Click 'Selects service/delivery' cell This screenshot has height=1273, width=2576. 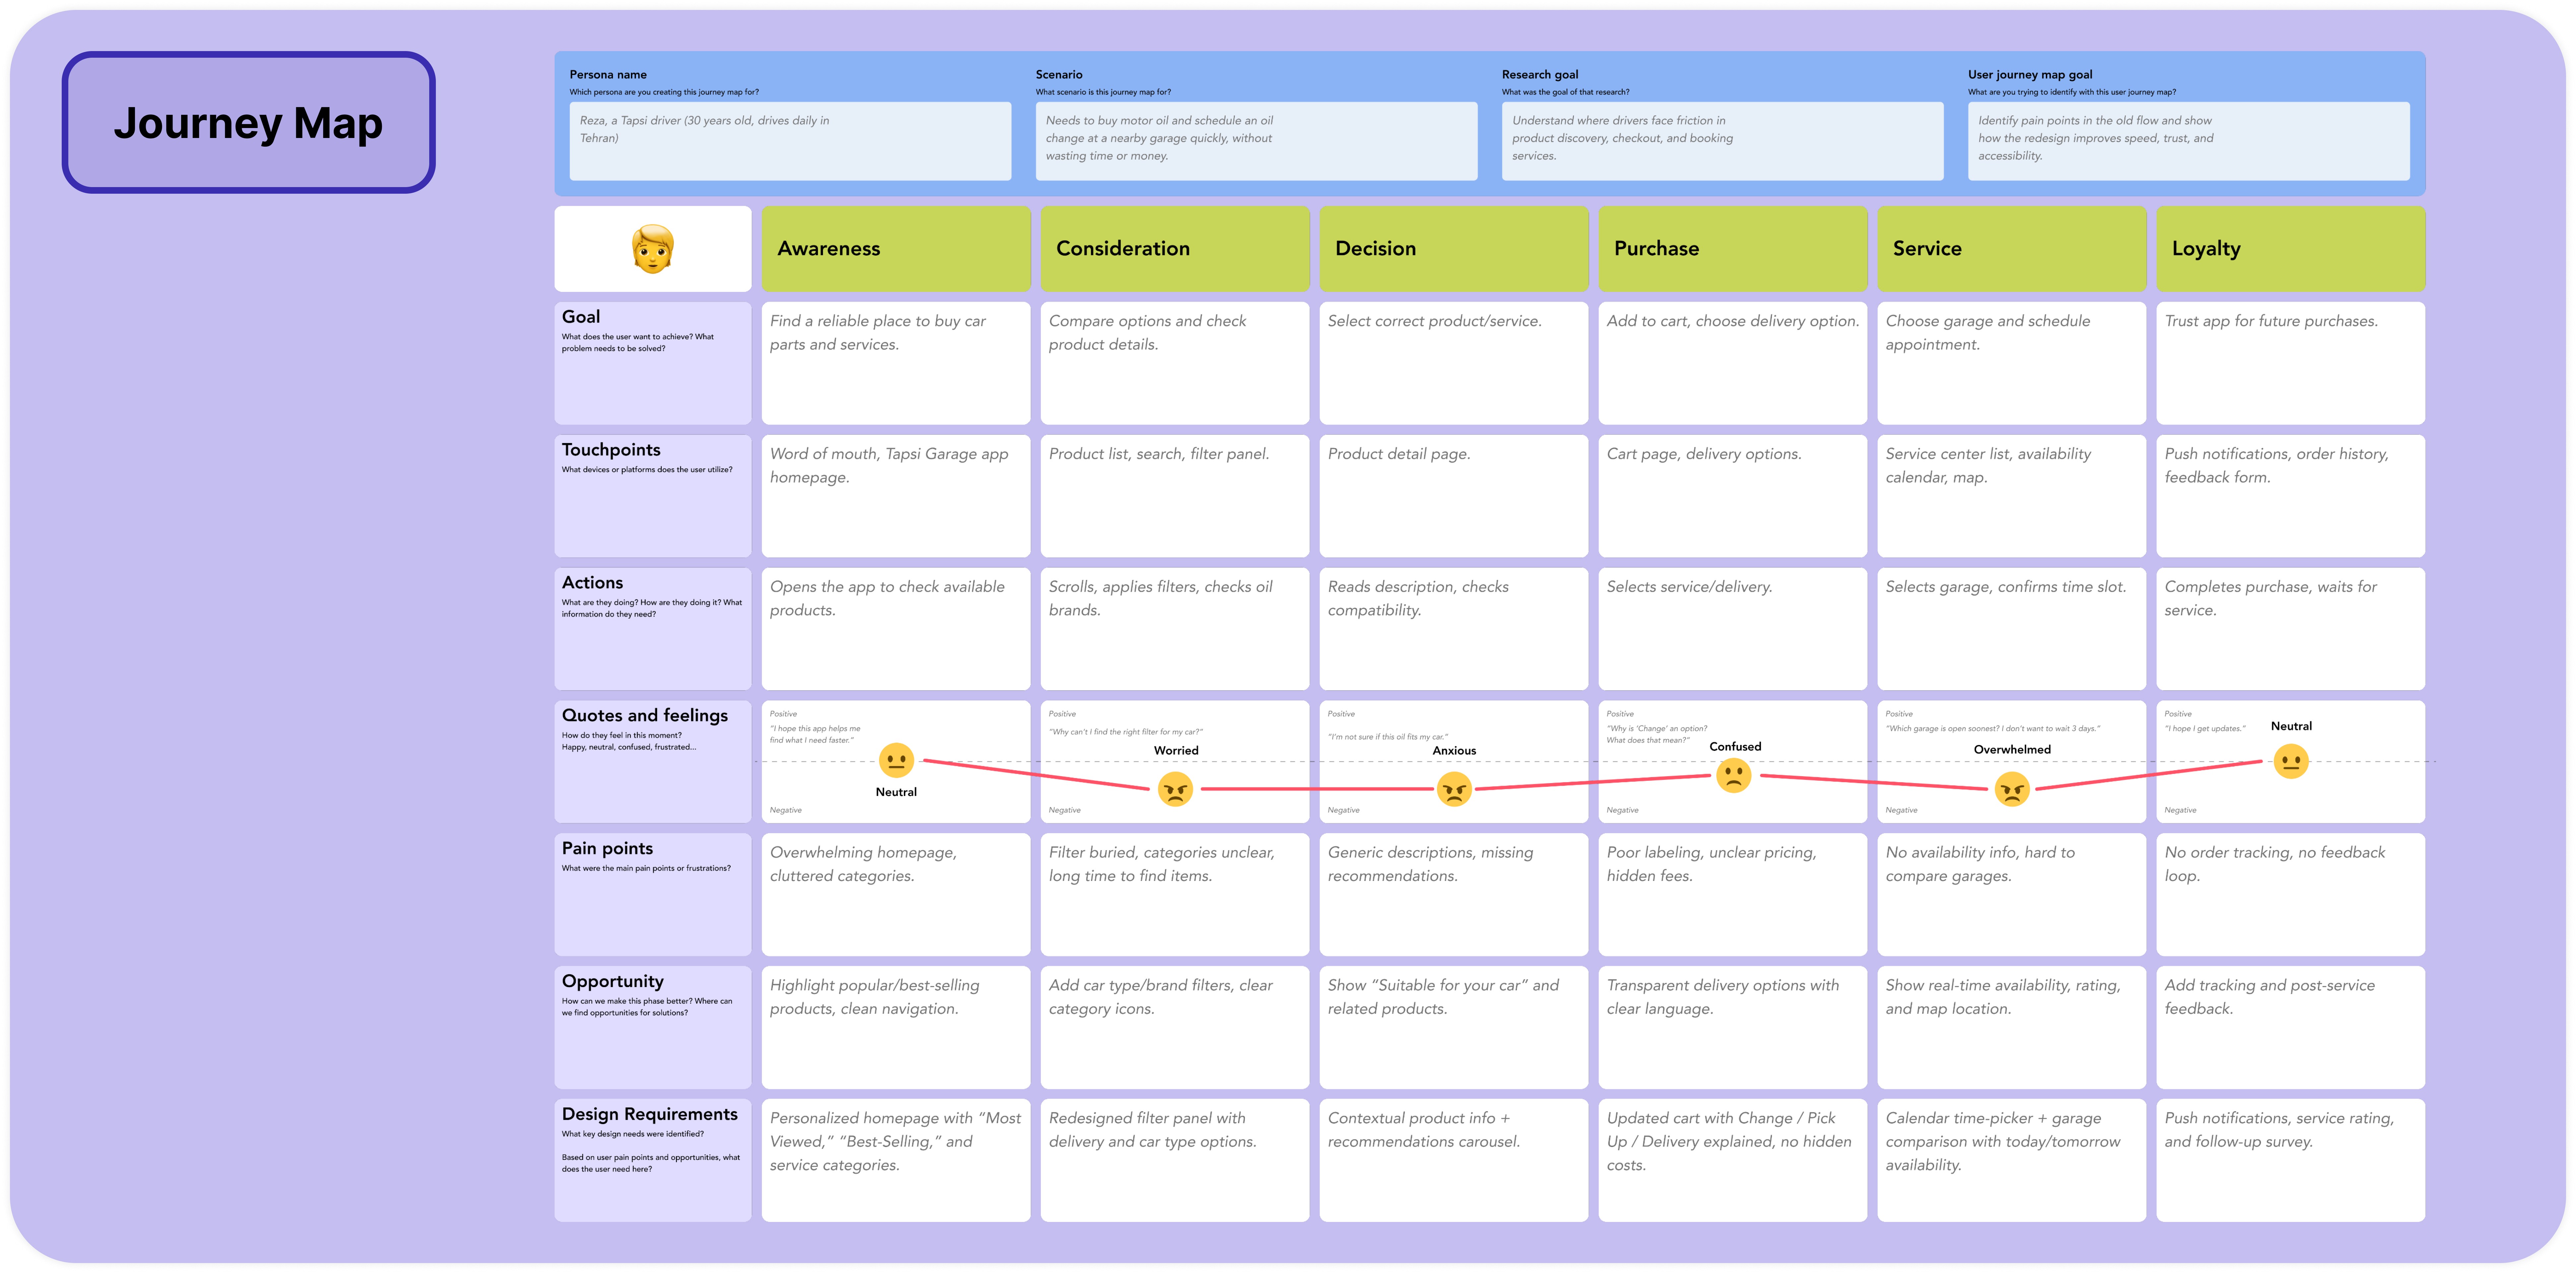point(1733,629)
